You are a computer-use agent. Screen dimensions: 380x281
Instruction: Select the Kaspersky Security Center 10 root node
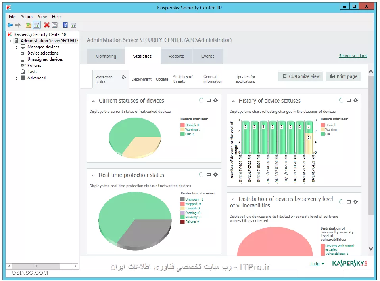click(x=40, y=34)
